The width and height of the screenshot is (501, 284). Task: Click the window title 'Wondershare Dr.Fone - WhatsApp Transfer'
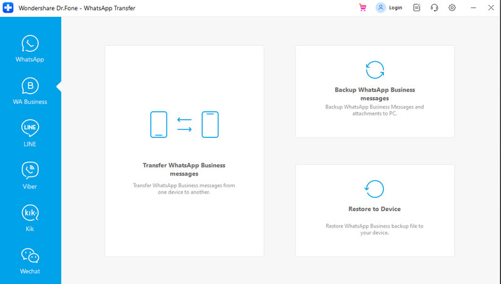(x=77, y=8)
